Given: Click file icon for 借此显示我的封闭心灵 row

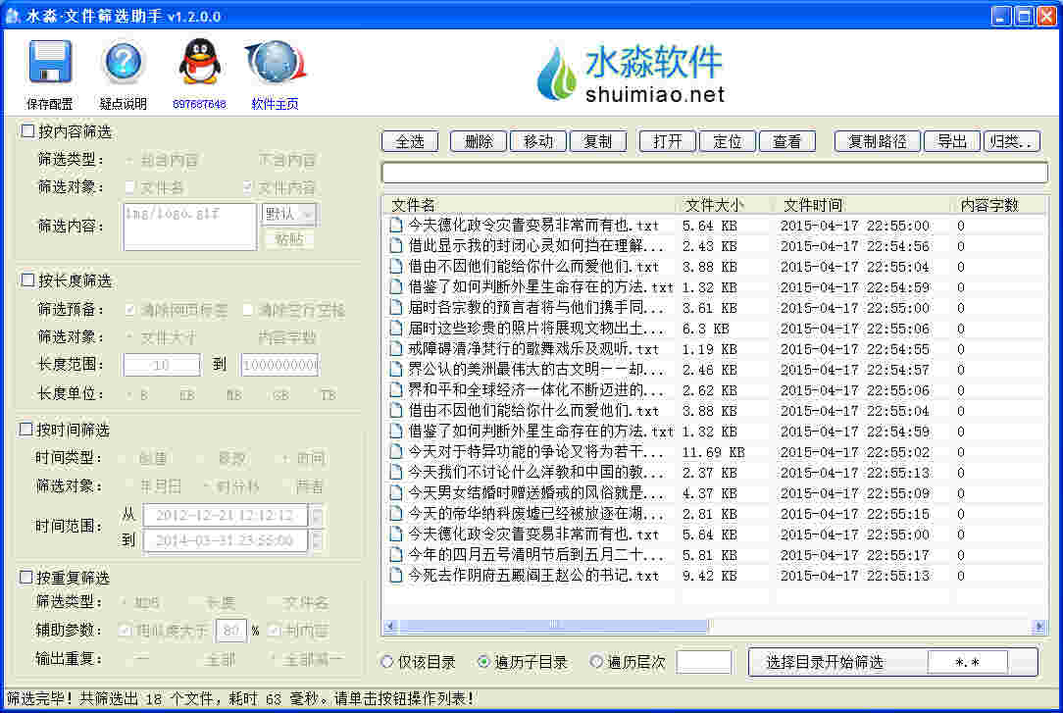Looking at the screenshot, I should (x=396, y=245).
